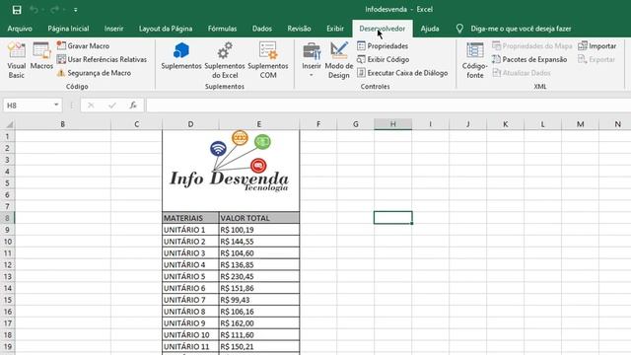Click Exibir Código button
Image resolution: width=631 pixels, height=355 pixels.
coord(384,59)
